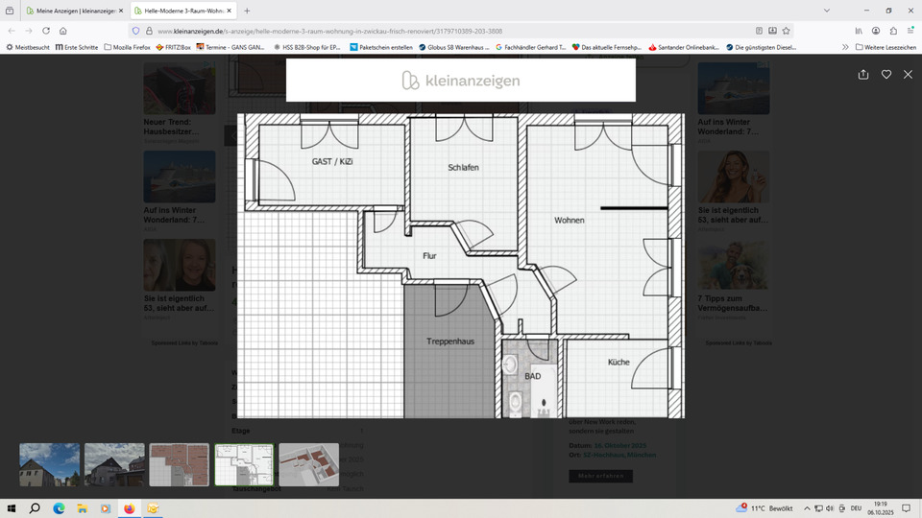The height and width of the screenshot is (518, 922).
Task: Reload the page using the refresh icon
Action: tap(46, 31)
